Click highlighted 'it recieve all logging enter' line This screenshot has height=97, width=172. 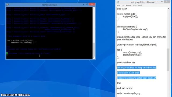tap(137, 78)
